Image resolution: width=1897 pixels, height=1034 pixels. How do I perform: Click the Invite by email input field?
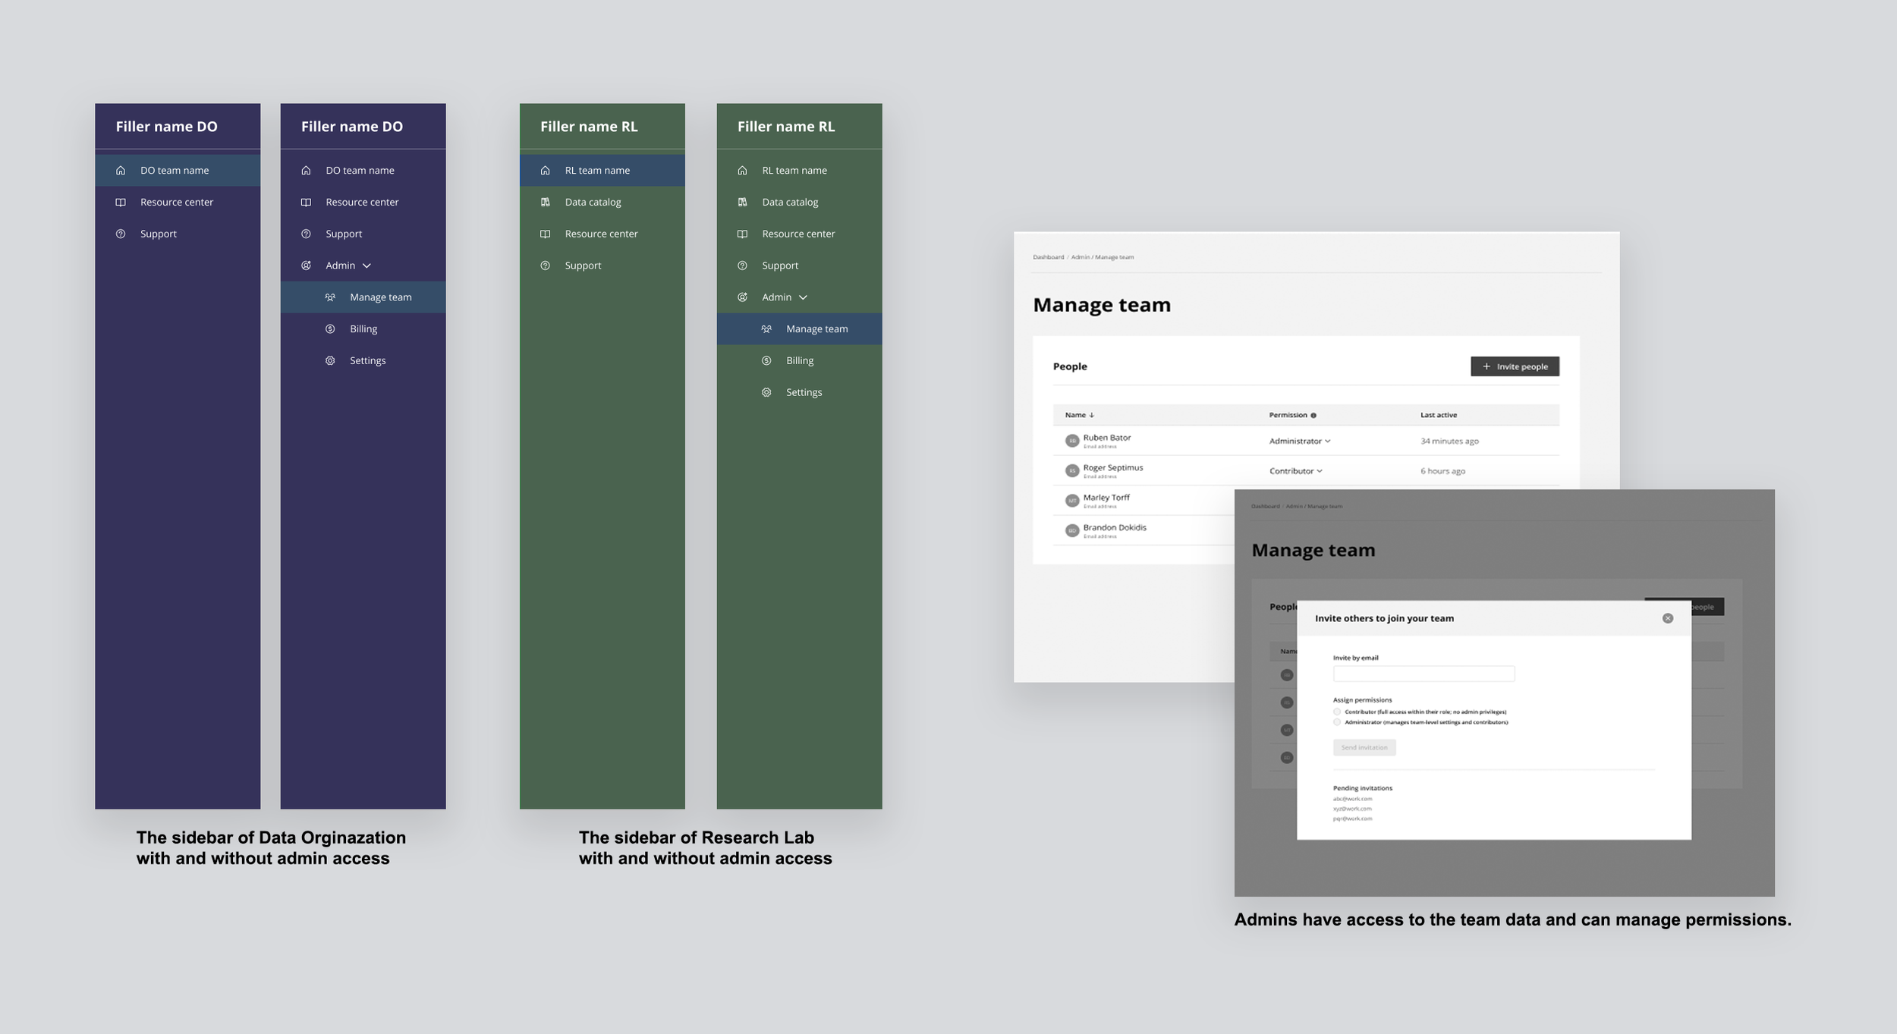pyautogui.click(x=1424, y=674)
